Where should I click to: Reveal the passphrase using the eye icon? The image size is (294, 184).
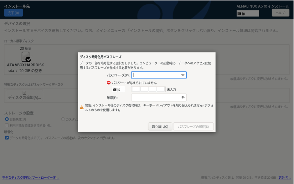click(183, 75)
